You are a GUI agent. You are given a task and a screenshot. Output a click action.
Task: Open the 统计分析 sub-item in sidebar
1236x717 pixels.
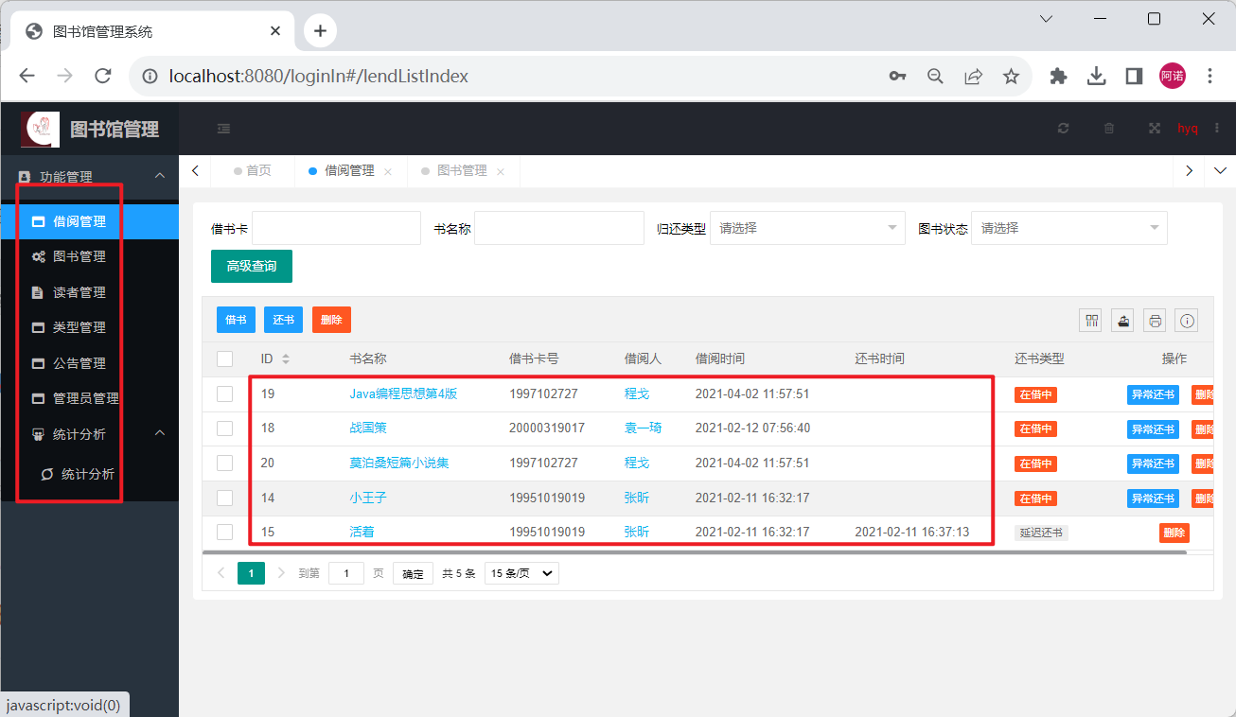click(x=90, y=474)
